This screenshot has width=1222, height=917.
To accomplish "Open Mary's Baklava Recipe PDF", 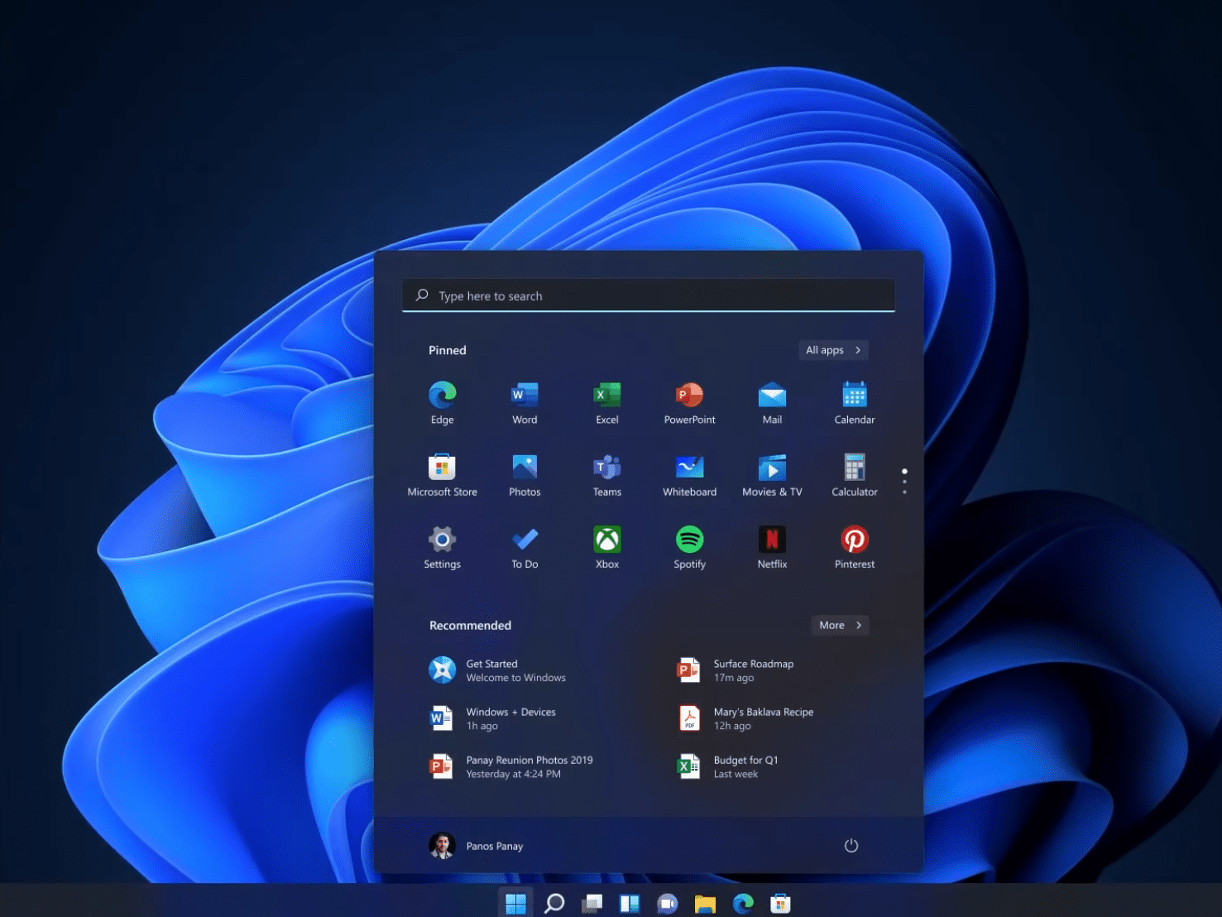I will click(745, 718).
